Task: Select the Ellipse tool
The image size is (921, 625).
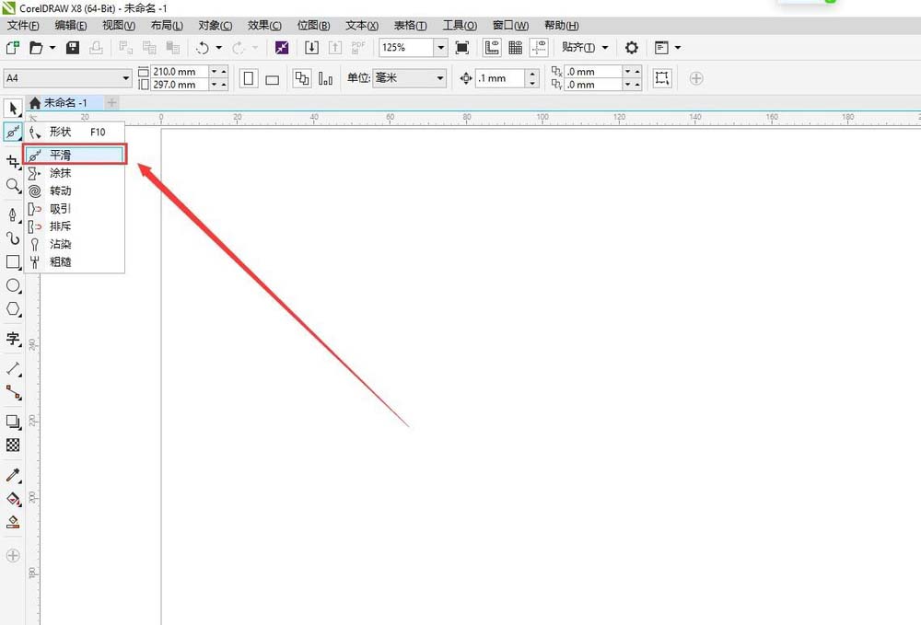Action: [x=13, y=285]
